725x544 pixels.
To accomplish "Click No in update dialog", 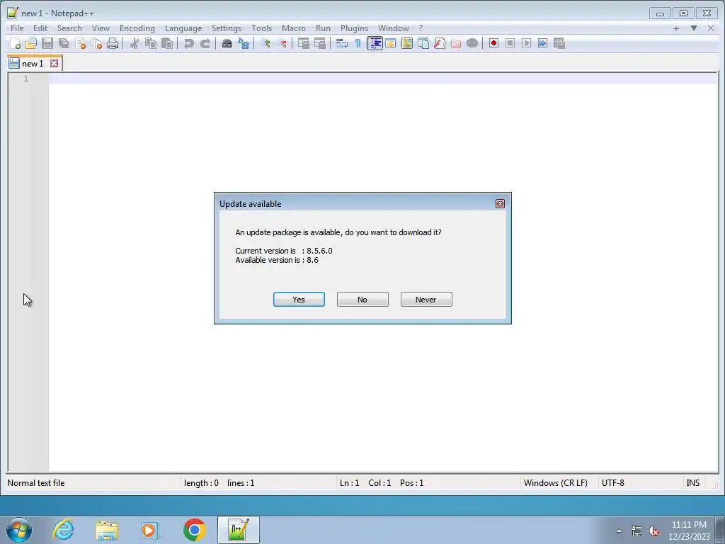I will pos(362,300).
